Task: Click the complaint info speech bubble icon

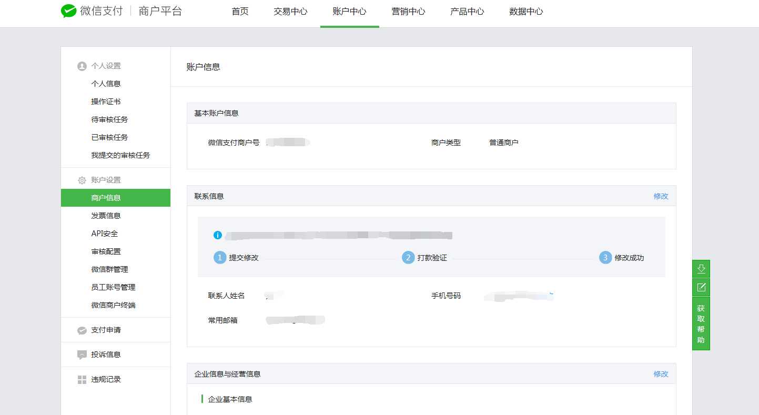Action: [x=82, y=355]
